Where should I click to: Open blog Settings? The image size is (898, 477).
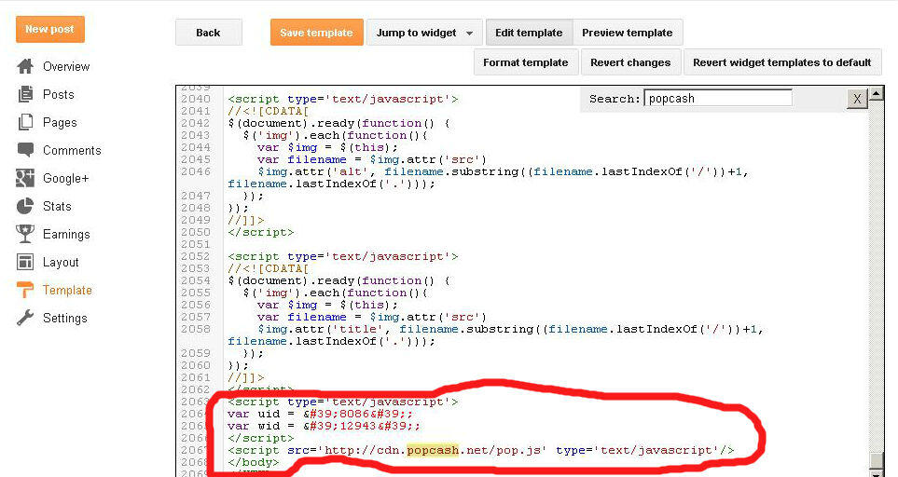pos(64,318)
